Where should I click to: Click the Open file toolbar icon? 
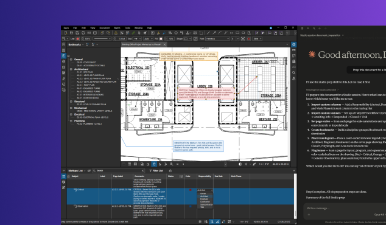[71, 33]
